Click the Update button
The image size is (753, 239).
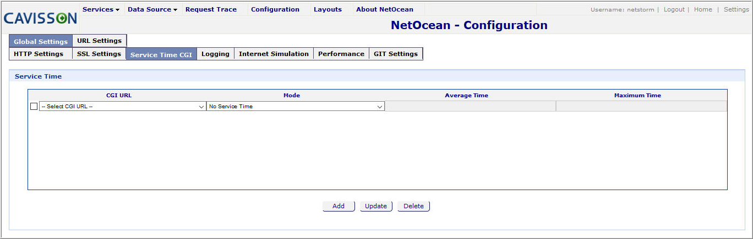coord(376,206)
